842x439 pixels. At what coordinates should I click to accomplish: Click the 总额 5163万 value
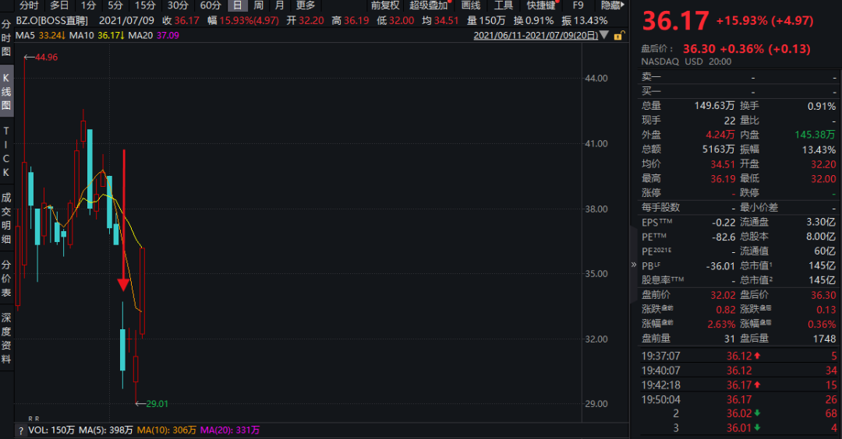719,149
